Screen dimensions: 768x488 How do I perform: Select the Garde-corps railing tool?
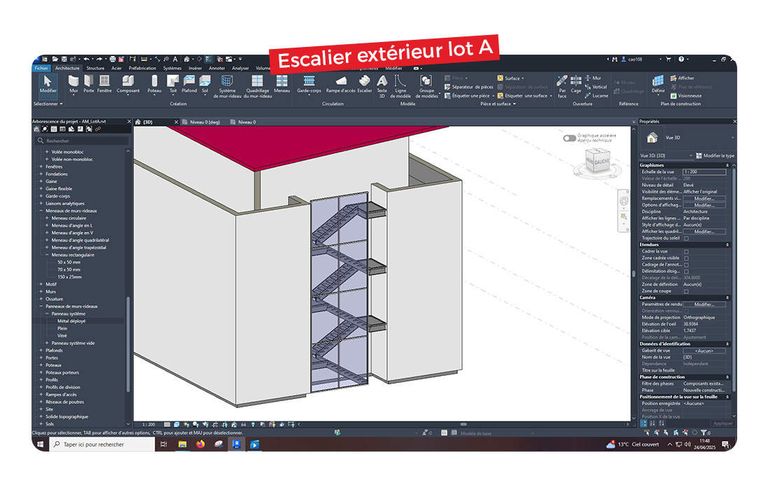(x=309, y=84)
